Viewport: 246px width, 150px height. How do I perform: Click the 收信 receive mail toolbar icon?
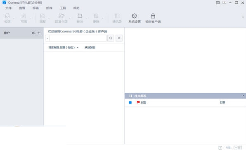[x=7, y=16]
